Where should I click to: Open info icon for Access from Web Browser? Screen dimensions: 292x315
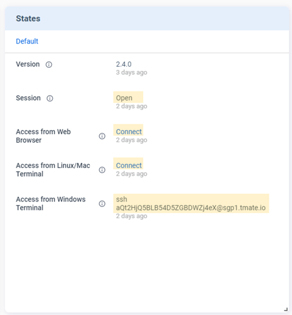pos(102,136)
